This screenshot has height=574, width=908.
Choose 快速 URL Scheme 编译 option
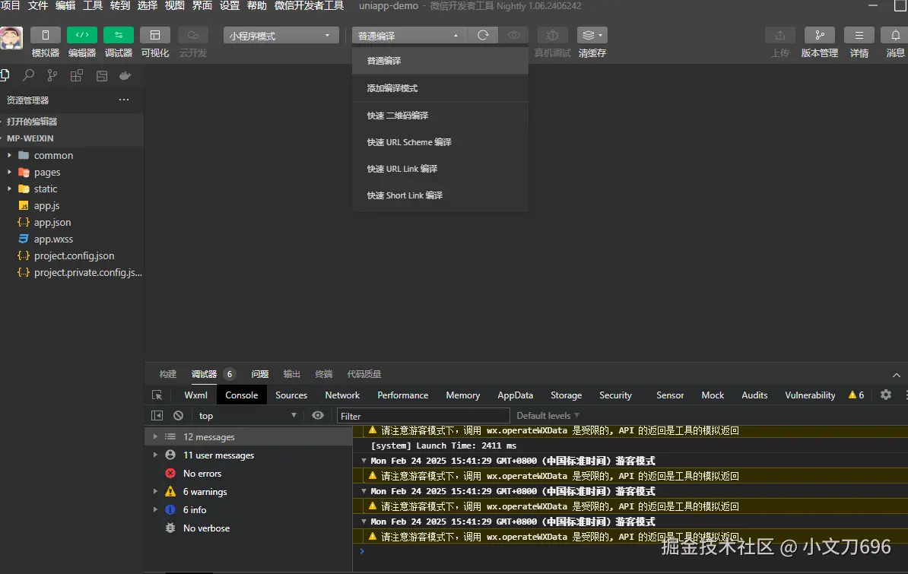pyautogui.click(x=440, y=142)
